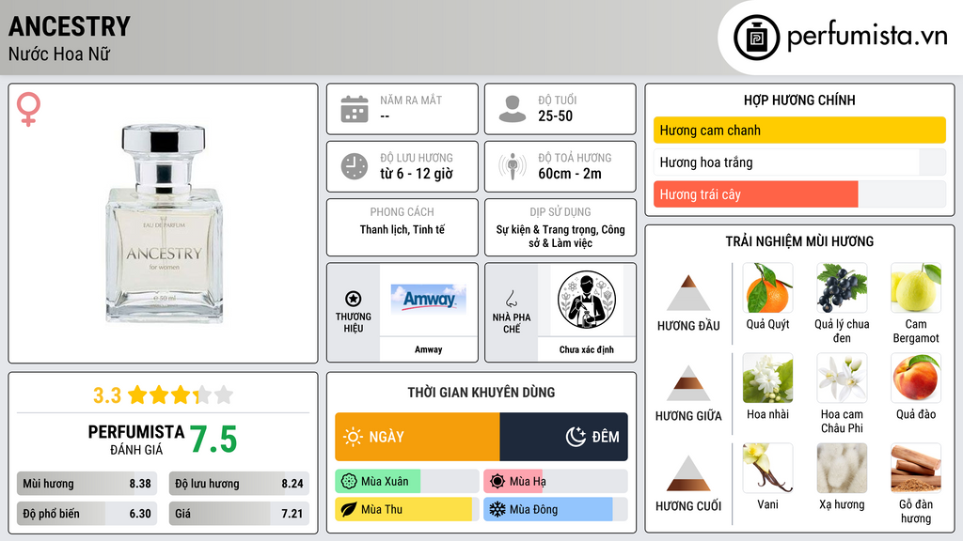The height and width of the screenshot is (541, 963).
Task: Click the Mùa Đông season bar
Action: (x=555, y=509)
